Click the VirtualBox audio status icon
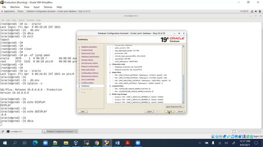This screenshot has height=147, width=263. tap(221, 136)
